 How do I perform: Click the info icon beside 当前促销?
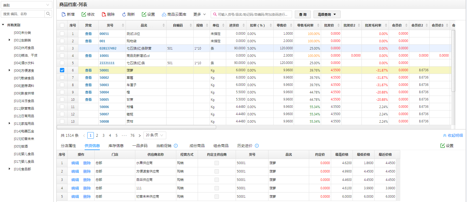tap(176, 146)
